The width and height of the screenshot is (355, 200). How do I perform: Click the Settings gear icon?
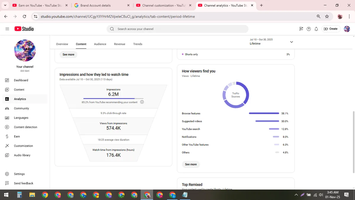[x=7, y=174]
